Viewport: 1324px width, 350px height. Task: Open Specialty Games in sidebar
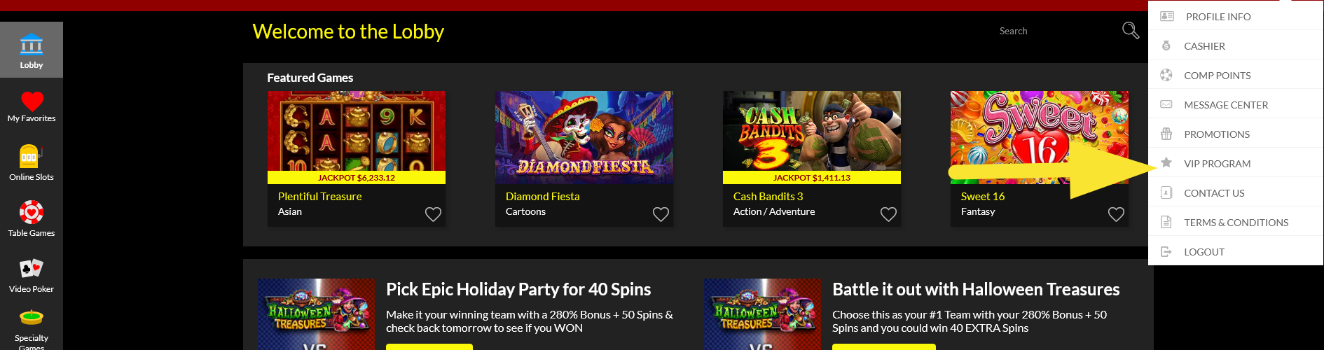point(32,329)
